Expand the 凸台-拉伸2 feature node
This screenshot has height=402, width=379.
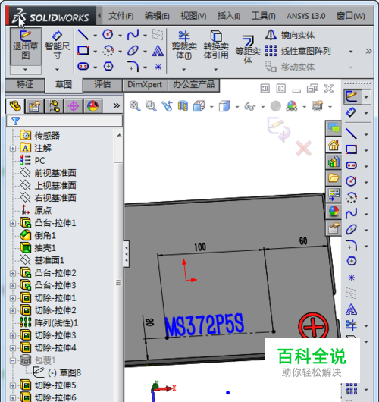[x=13, y=273]
